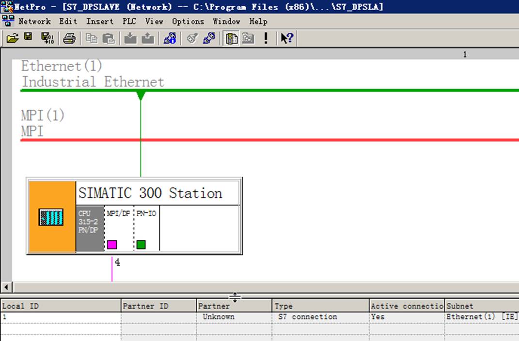Select the magenta MPI/DP interface square
This screenshot has width=519, height=341.
pos(112,245)
